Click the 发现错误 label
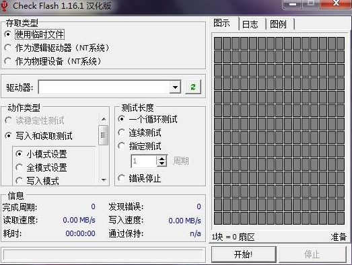The height and width of the screenshot is (265, 352). [126, 207]
